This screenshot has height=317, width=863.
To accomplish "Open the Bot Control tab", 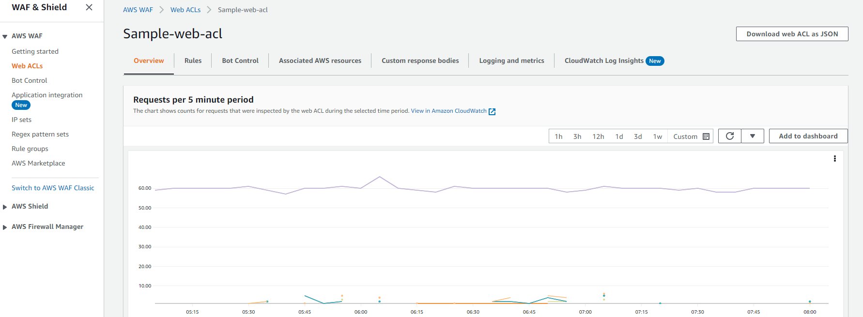I will click(x=240, y=60).
